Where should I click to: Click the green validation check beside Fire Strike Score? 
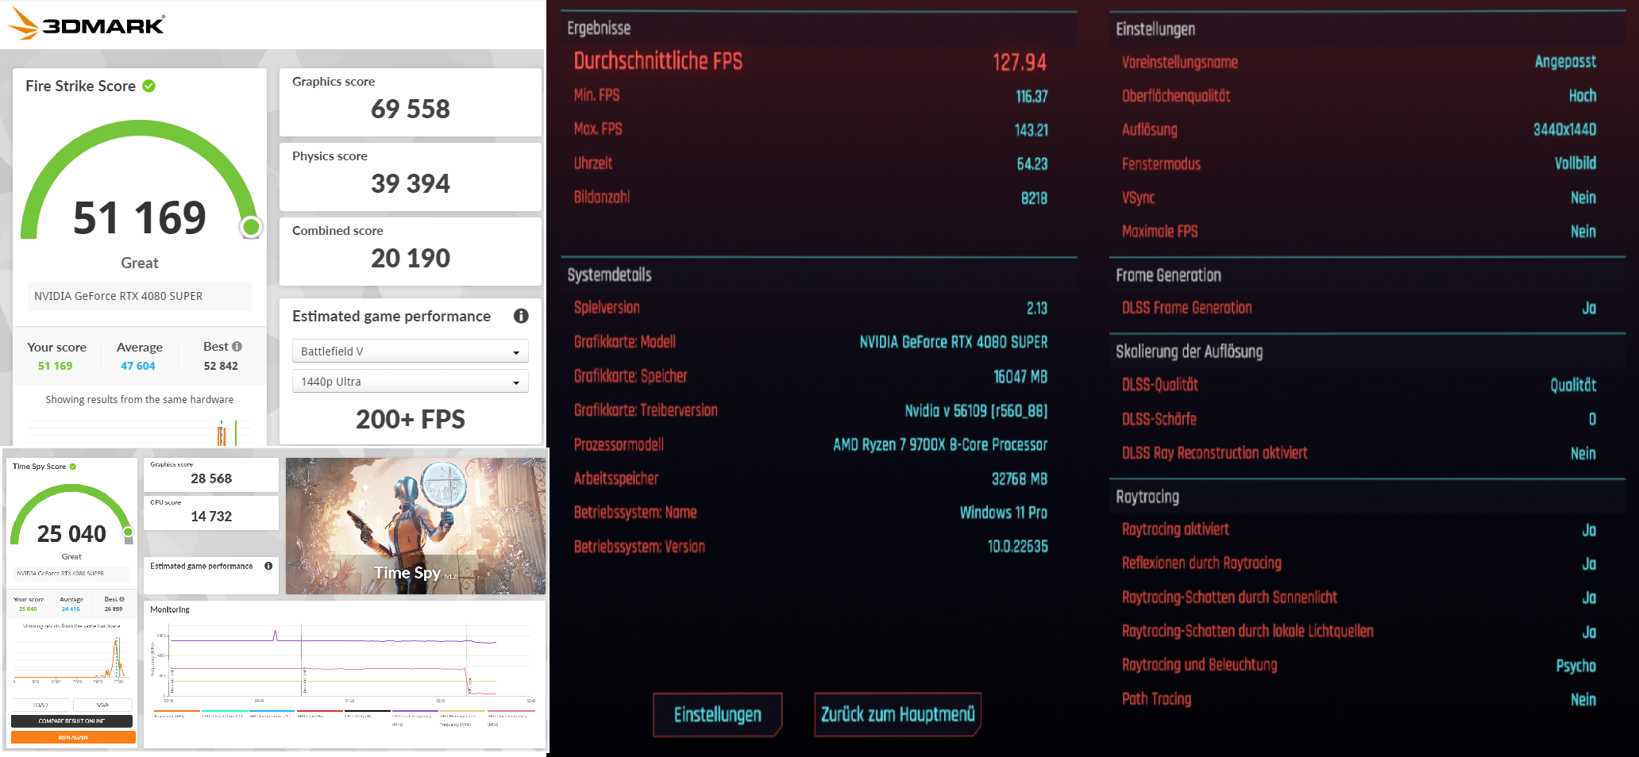[x=148, y=86]
